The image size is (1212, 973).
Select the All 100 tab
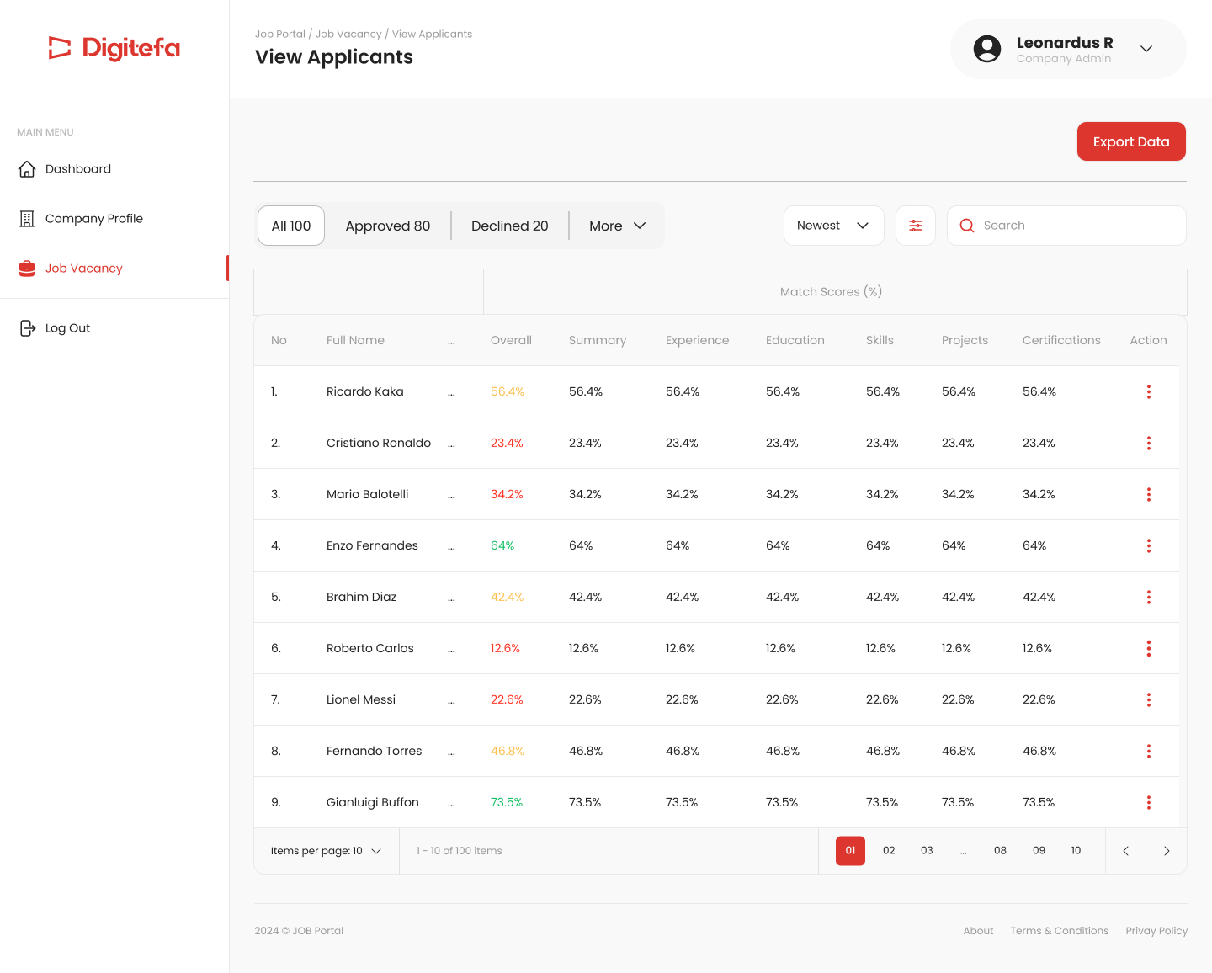coord(291,226)
